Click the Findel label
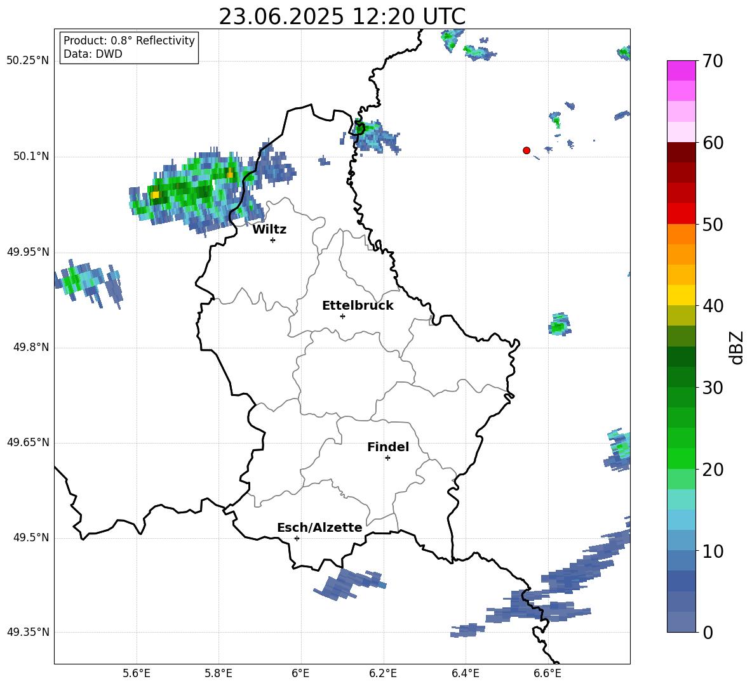This screenshot has width=752, height=686. pyautogui.click(x=388, y=447)
